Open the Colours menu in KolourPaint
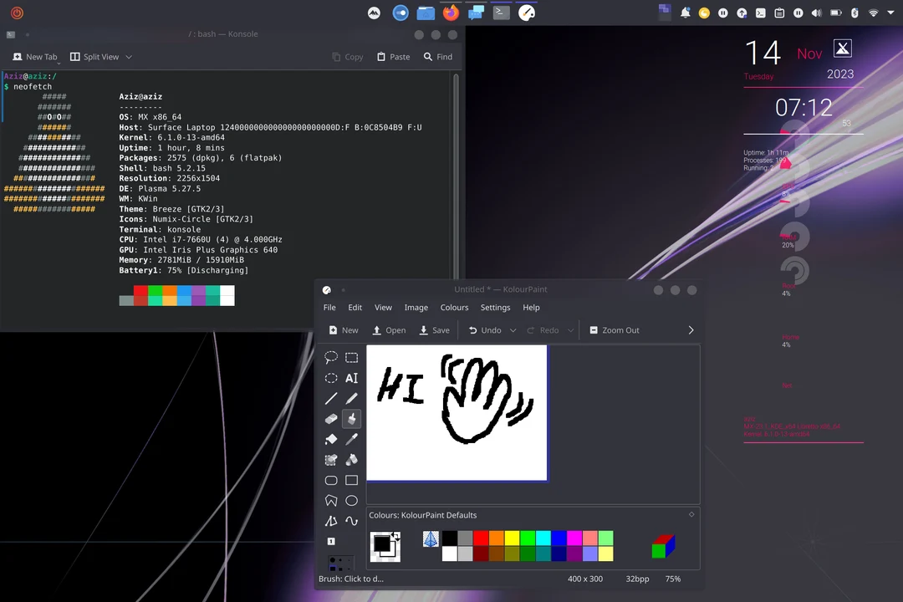 (454, 307)
